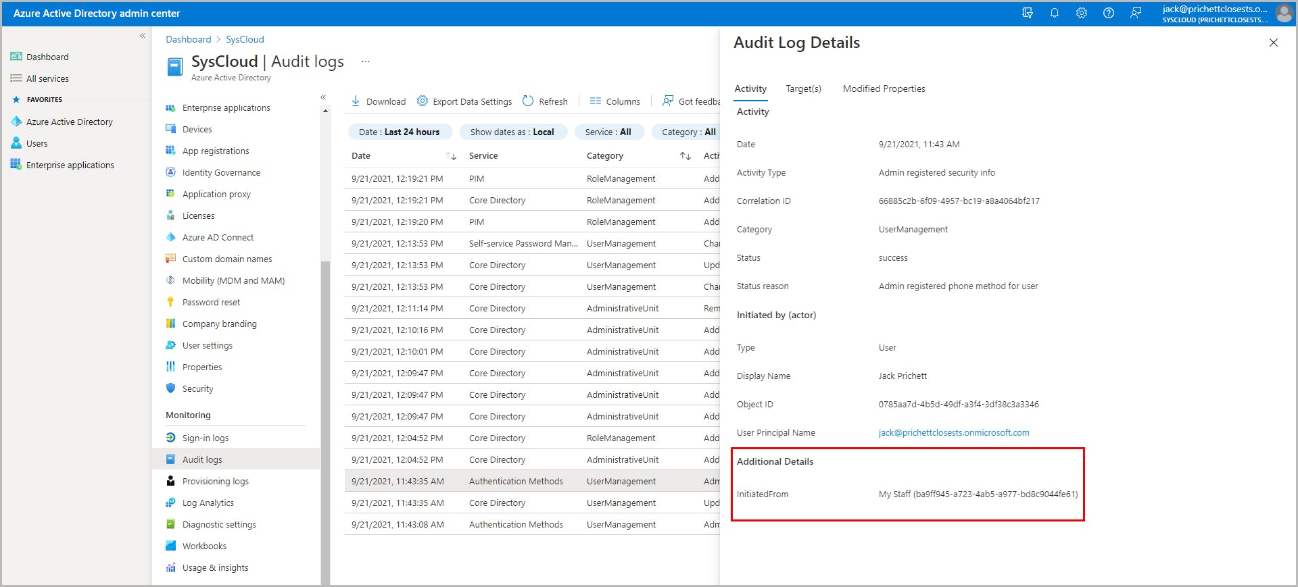
Task: Open the account avatar menu
Action: 1284,13
